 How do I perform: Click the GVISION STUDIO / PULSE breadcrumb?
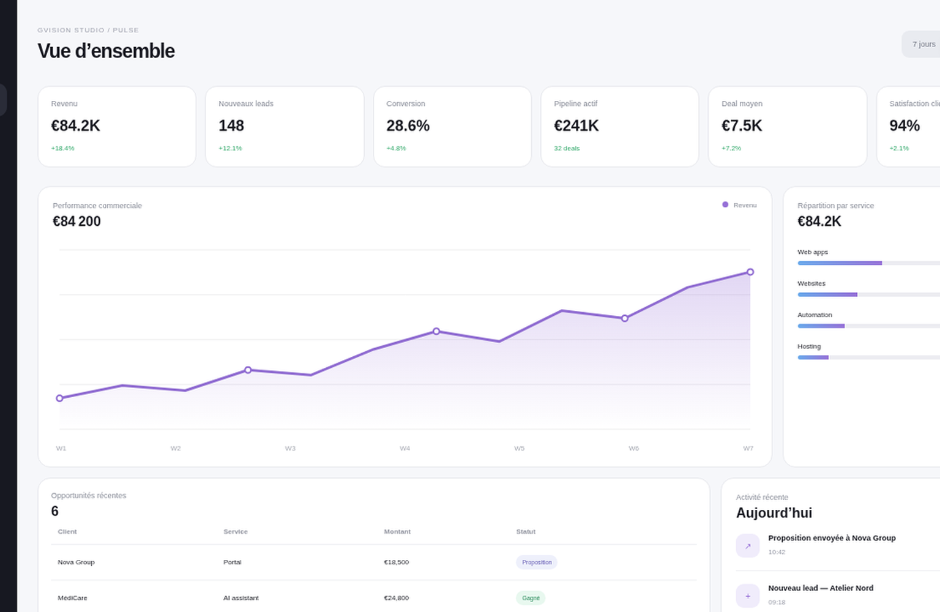click(x=88, y=30)
